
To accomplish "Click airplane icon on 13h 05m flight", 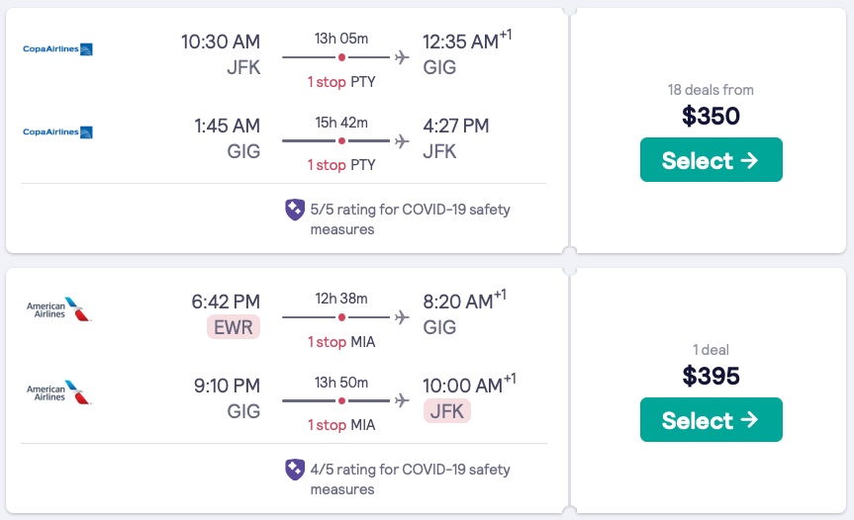I will [401, 57].
